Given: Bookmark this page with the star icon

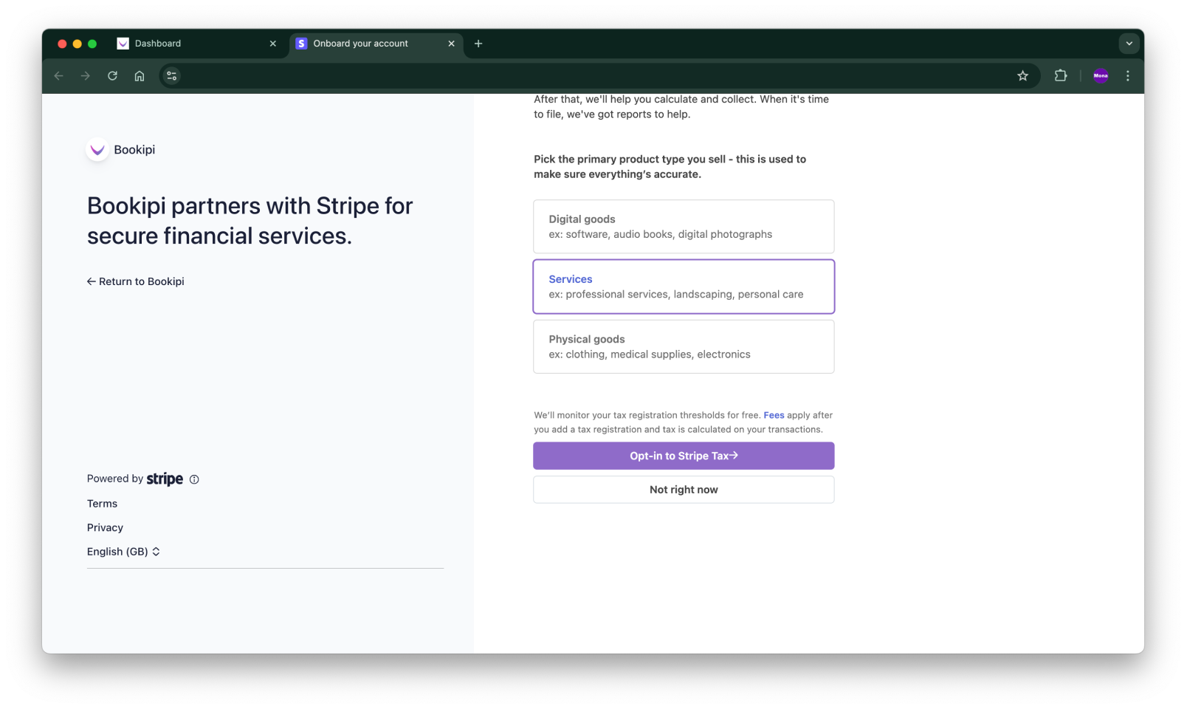Looking at the screenshot, I should [1022, 75].
